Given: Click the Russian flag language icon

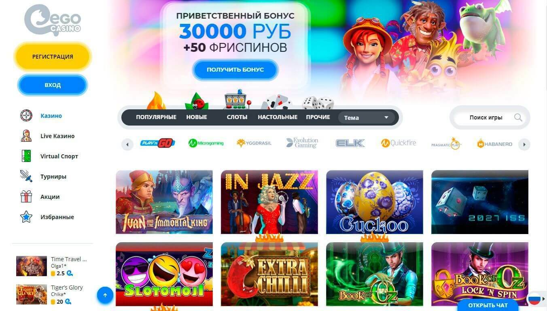Looking at the screenshot, I should pyautogui.click(x=534, y=299).
